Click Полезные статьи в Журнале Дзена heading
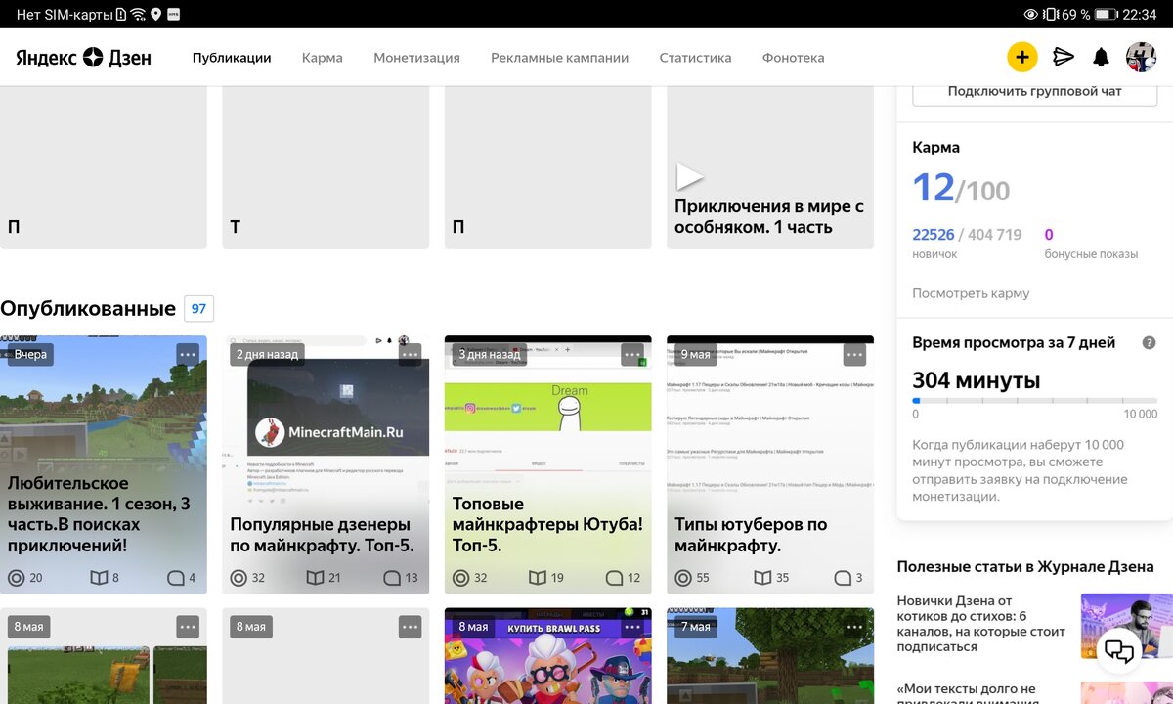The height and width of the screenshot is (704, 1173). coord(1025,566)
